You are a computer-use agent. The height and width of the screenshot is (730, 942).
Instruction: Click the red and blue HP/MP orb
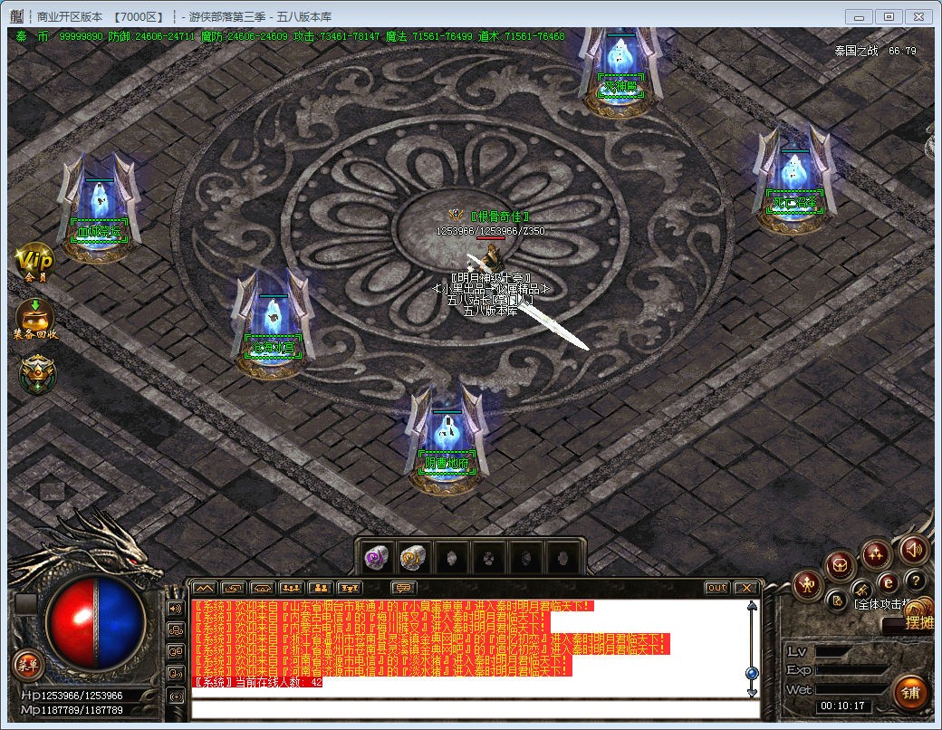(x=96, y=624)
